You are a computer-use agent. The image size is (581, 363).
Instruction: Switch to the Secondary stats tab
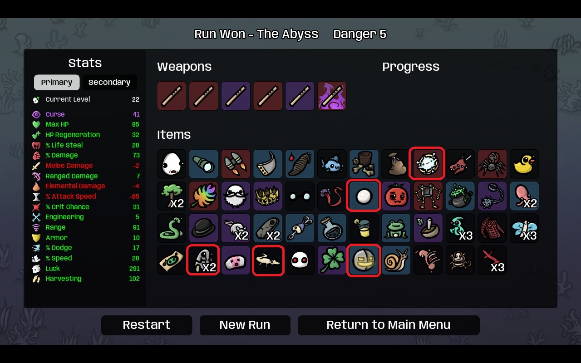[x=109, y=82]
